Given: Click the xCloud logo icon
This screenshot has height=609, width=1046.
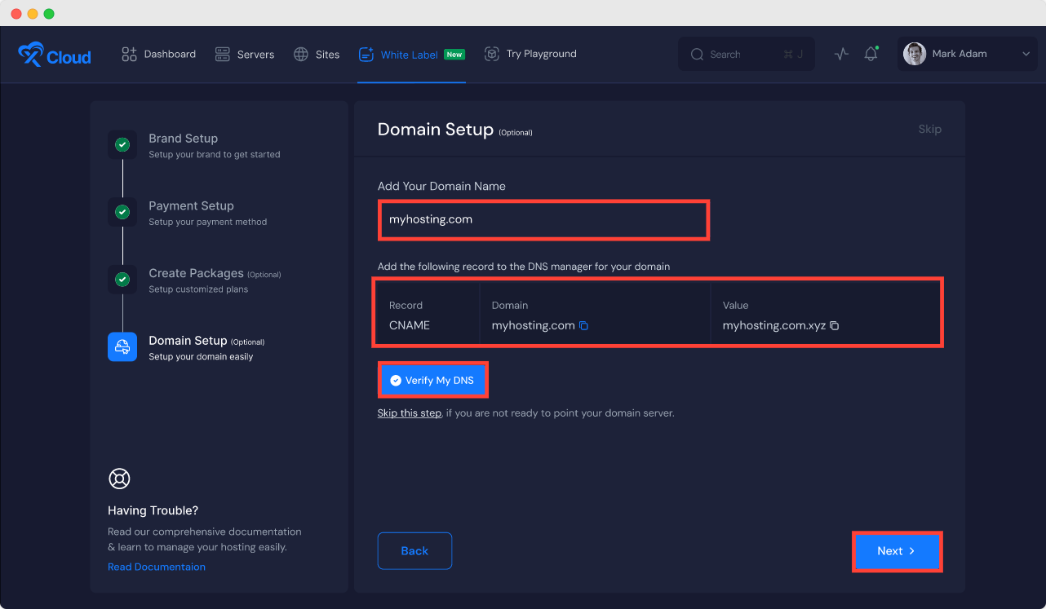Looking at the screenshot, I should click(30, 55).
